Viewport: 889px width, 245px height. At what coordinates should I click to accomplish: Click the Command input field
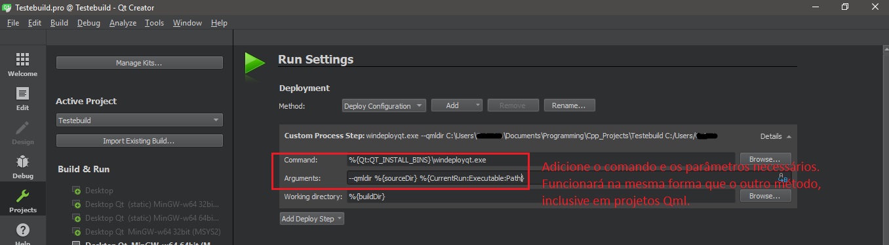click(541, 160)
